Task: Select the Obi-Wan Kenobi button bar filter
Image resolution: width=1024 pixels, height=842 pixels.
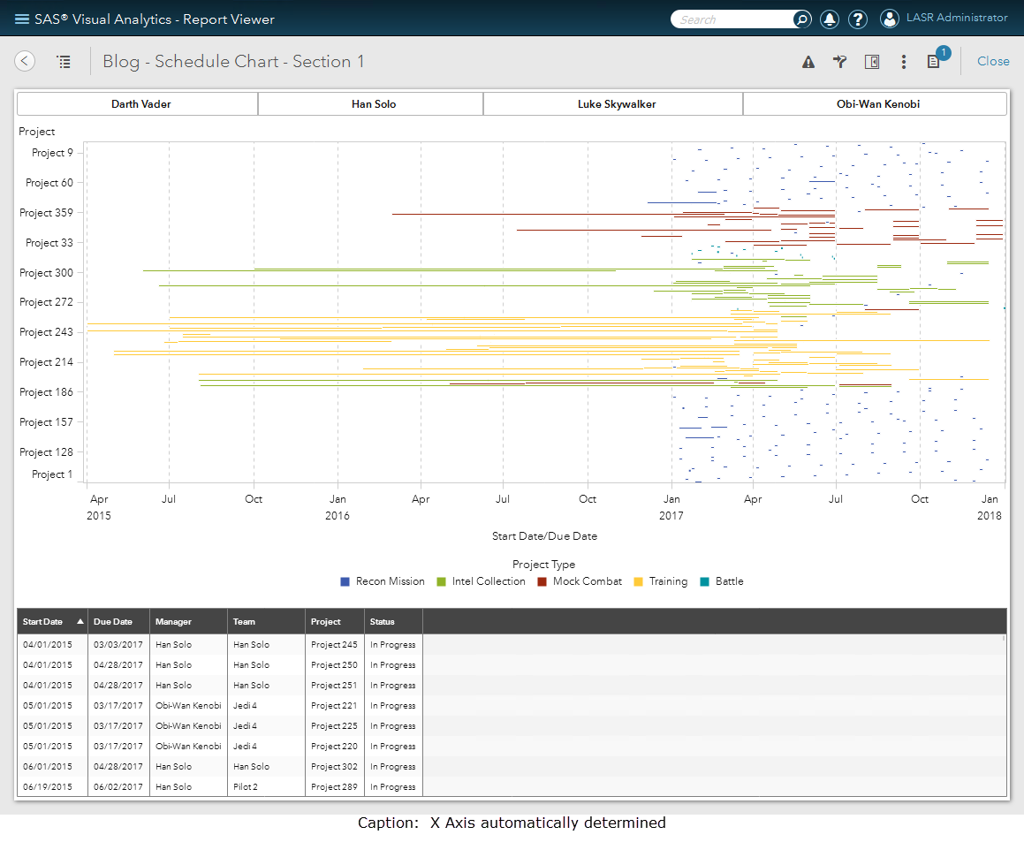Action: coord(877,104)
